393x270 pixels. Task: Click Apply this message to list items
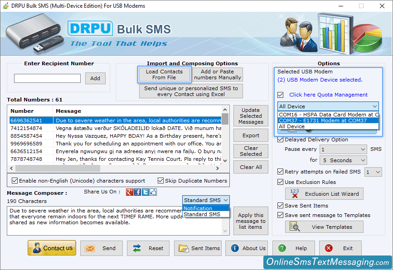point(251,221)
